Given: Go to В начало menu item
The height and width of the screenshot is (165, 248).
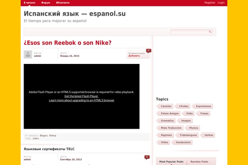Looking at the screenshot, I should tap(29, 3).
